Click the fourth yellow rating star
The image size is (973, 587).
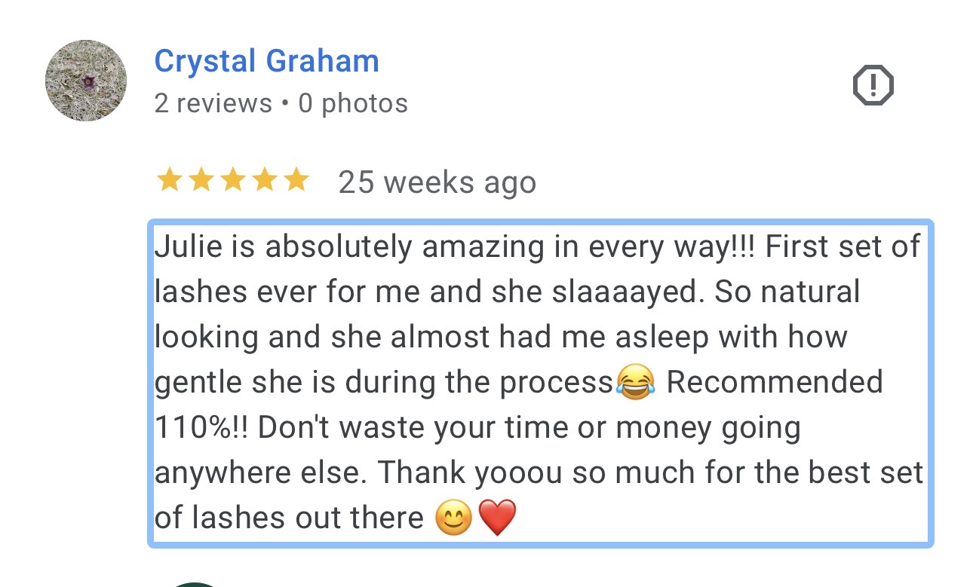264,181
